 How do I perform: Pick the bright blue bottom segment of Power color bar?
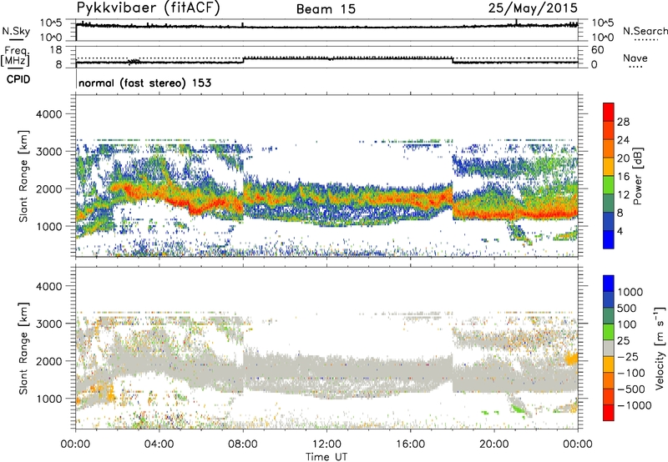(x=609, y=239)
